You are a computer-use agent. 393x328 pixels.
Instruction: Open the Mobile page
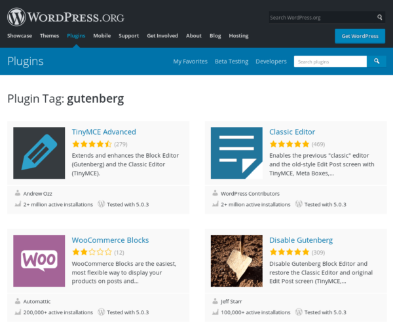pyautogui.click(x=102, y=36)
